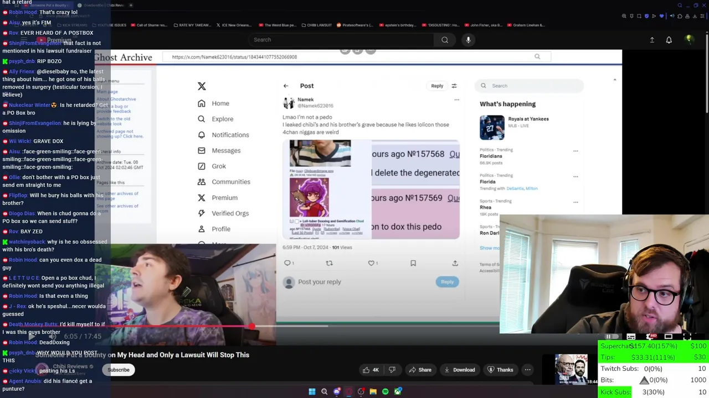This screenshot has height=398, width=709.
Task: Open Royals at Yankees trending item
Action: coord(515,127)
